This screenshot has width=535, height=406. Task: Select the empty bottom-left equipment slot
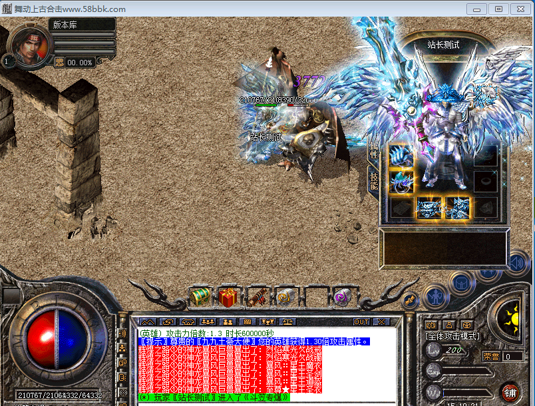click(x=401, y=208)
